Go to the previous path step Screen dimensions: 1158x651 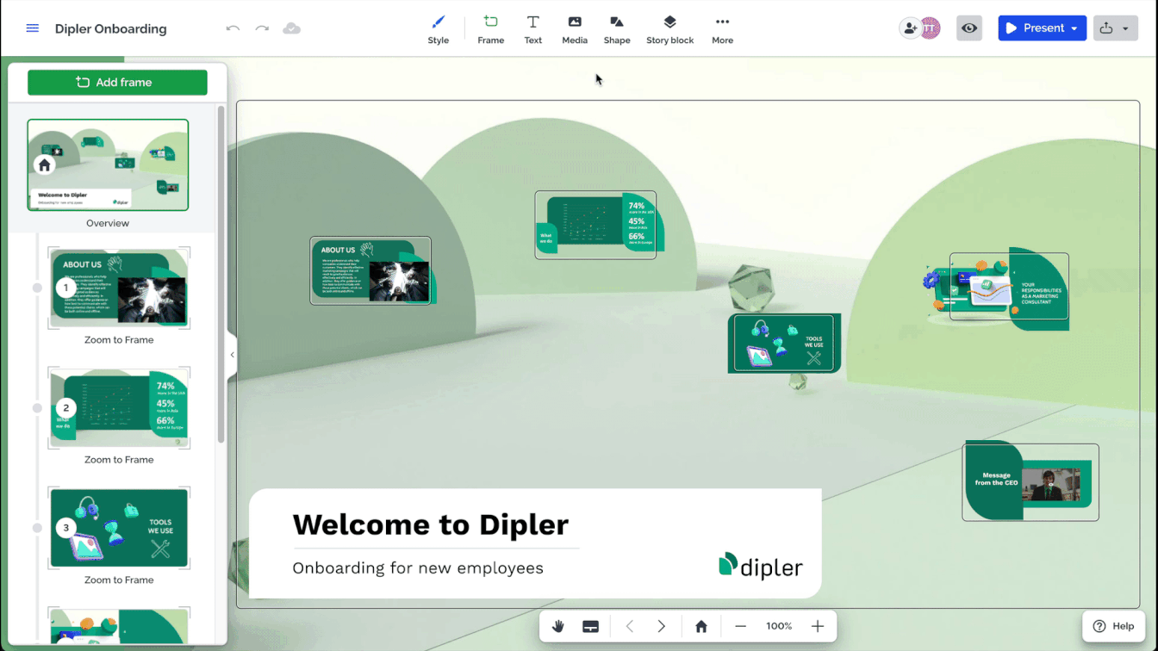pos(629,626)
